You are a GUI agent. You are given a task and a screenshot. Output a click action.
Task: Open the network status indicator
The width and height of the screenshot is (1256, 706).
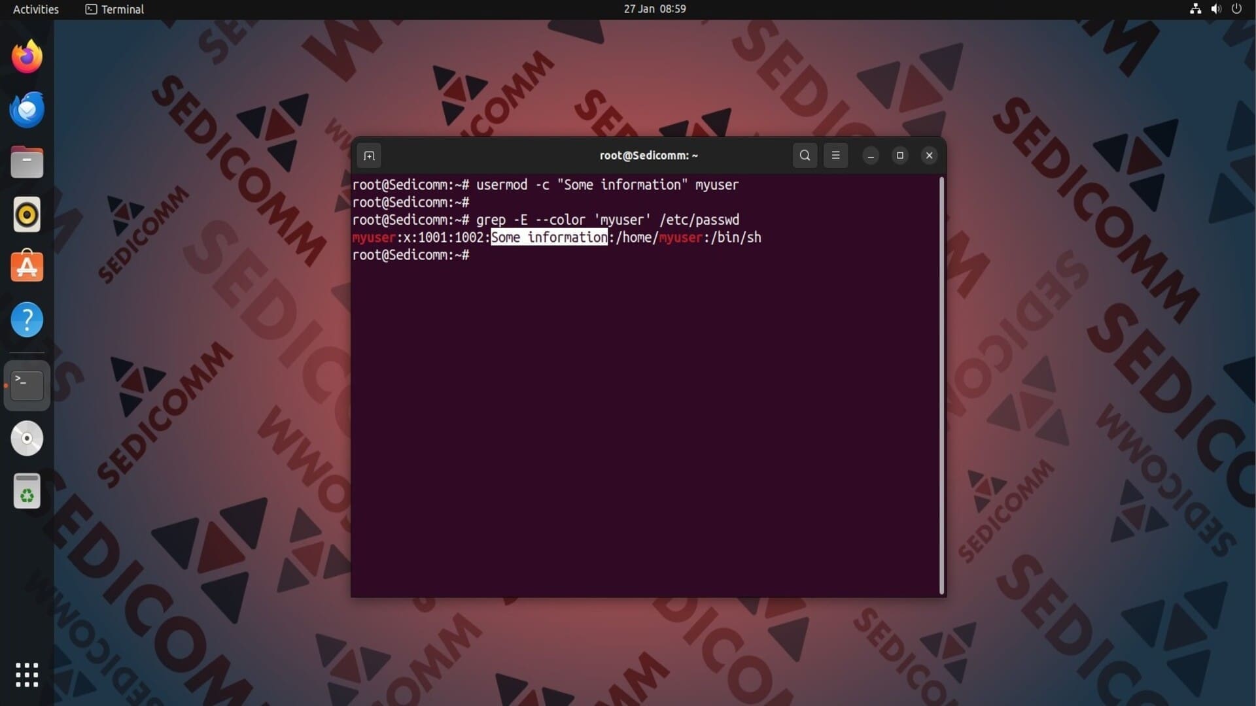tap(1195, 9)
